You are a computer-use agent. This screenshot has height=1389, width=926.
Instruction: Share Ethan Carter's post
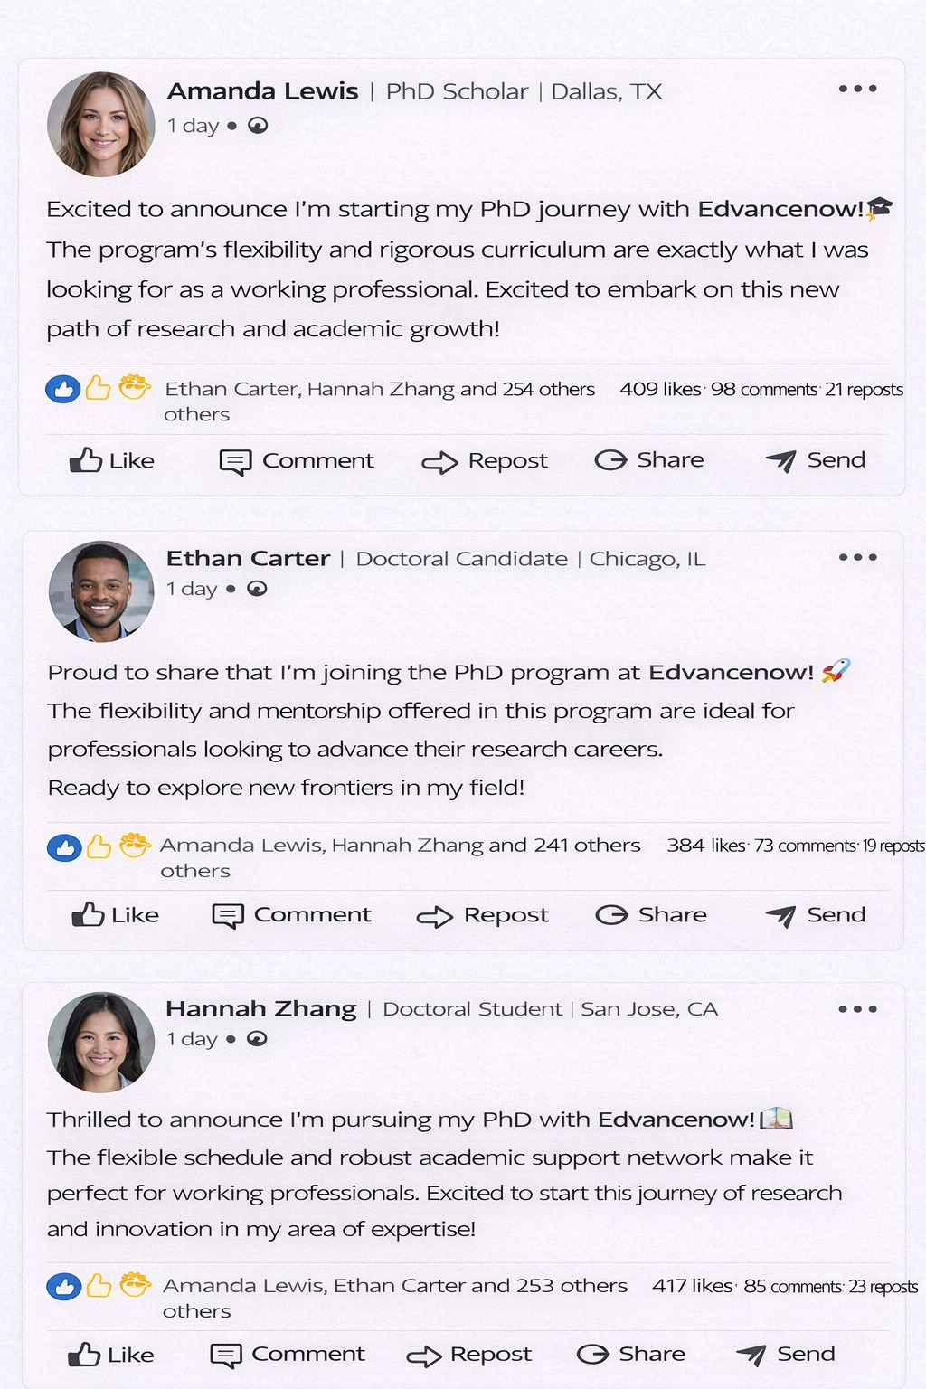pyautogui.click(x=651, y=915)
